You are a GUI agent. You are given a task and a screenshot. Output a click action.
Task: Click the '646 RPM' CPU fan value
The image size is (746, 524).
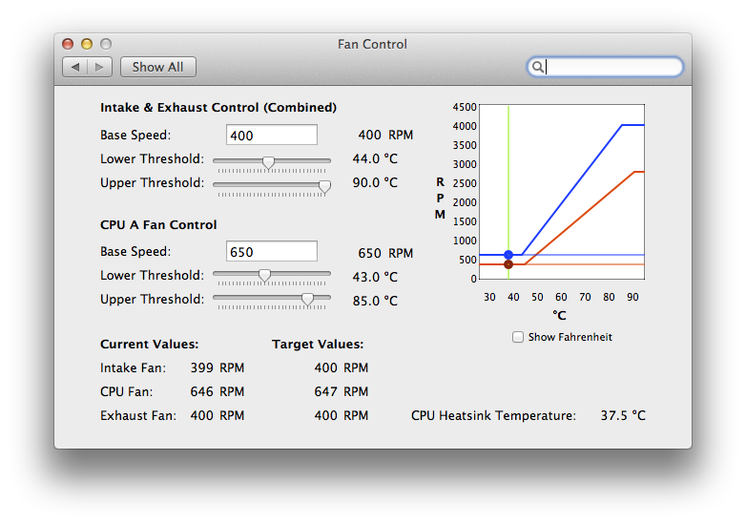tap(218, 391)
